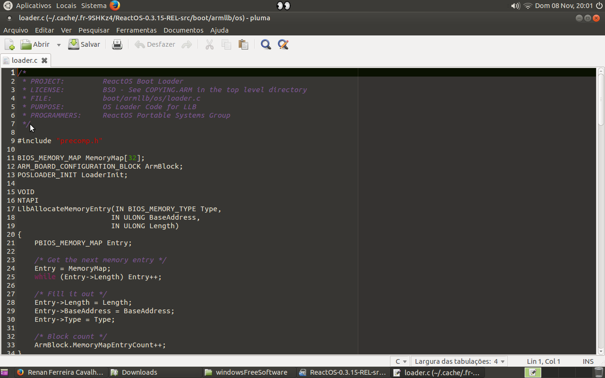The image size is (605, 378).
Task: Open the trash icon in bottom panel
Action: pyautogui.click(x=598, y=372)
